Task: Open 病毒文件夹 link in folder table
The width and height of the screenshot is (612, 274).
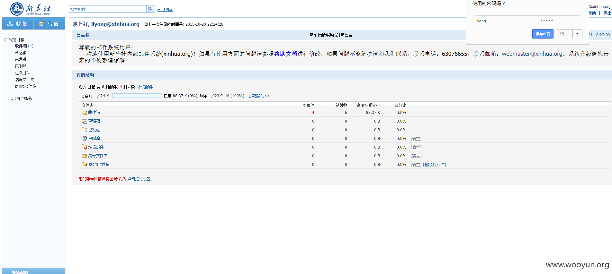Action: coord(98,156)
